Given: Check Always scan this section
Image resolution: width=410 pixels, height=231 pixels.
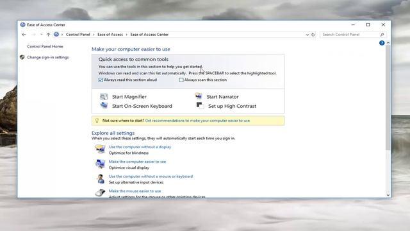Looking at the screenshot, I should [181, 80].
